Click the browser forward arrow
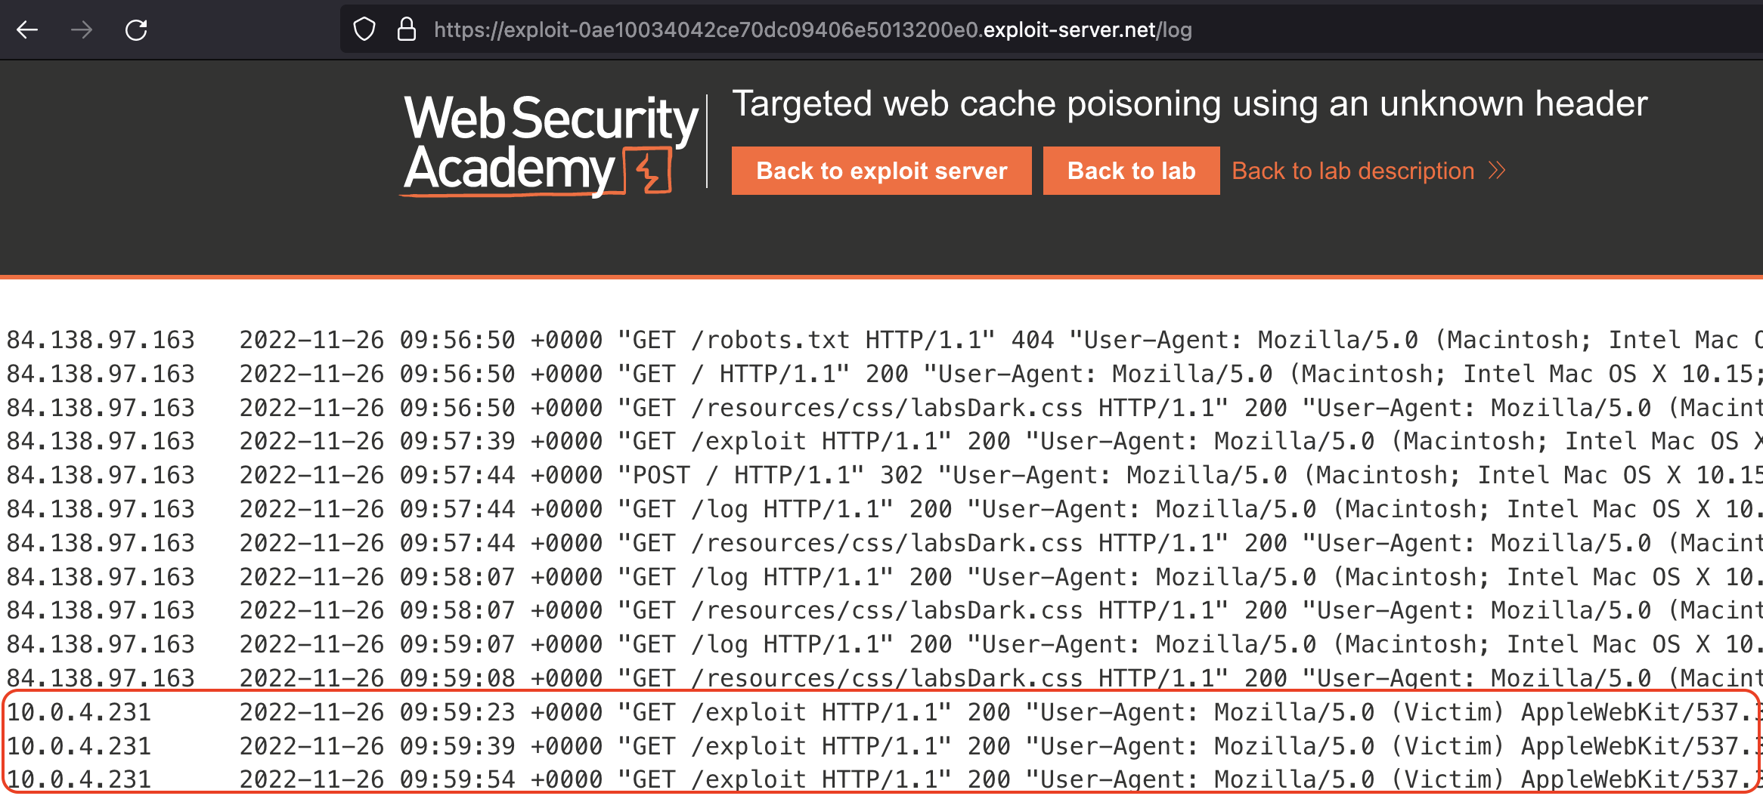This screenshot has height=799, width=1763. (x=82, y=30)
